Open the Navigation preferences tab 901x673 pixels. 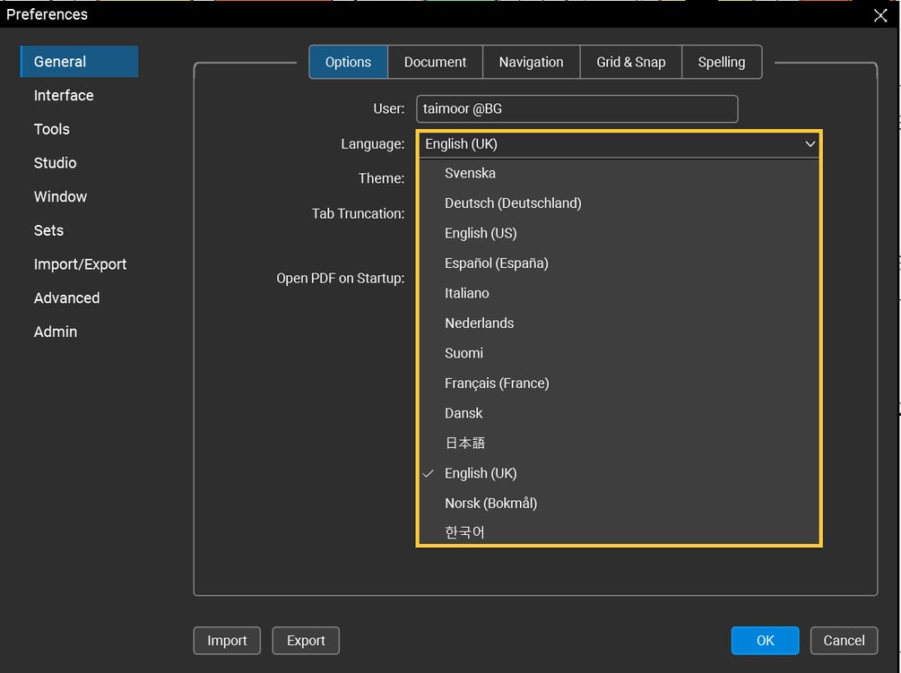(531, 62)
